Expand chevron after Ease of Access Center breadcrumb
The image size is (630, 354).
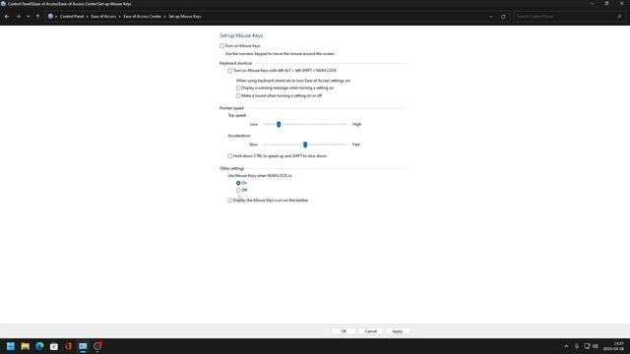tap(164, 17)
